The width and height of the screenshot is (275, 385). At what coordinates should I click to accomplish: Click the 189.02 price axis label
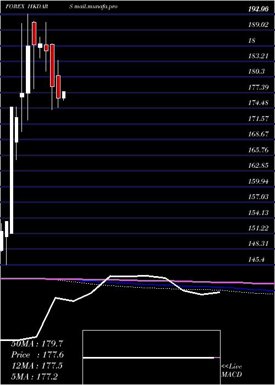pos(259,25)
